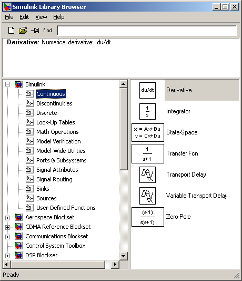
Task: Toggle the stay-on-top pin icon
Action: pyautogui.click(x=35, y=31)
